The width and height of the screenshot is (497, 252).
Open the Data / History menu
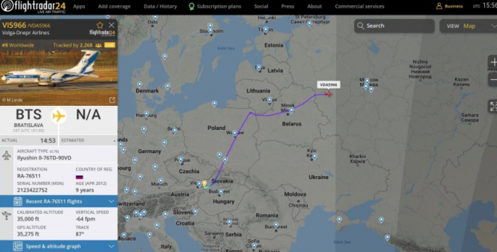(160, 6)
